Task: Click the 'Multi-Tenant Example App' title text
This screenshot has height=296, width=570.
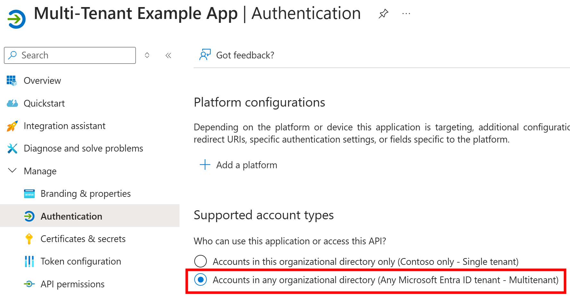Action: pyautogui.click(x=136, y=13)
